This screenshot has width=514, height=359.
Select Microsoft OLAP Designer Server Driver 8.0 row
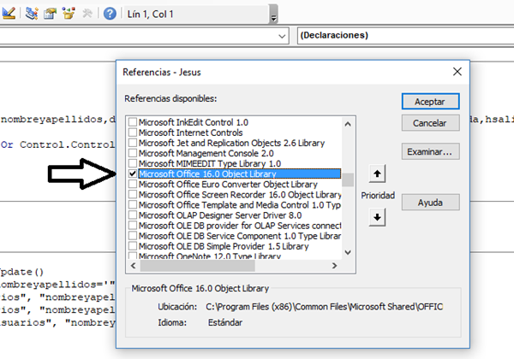click(x=220, y=215)
